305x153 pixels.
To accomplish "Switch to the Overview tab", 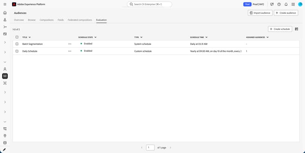I will point(19,20).
